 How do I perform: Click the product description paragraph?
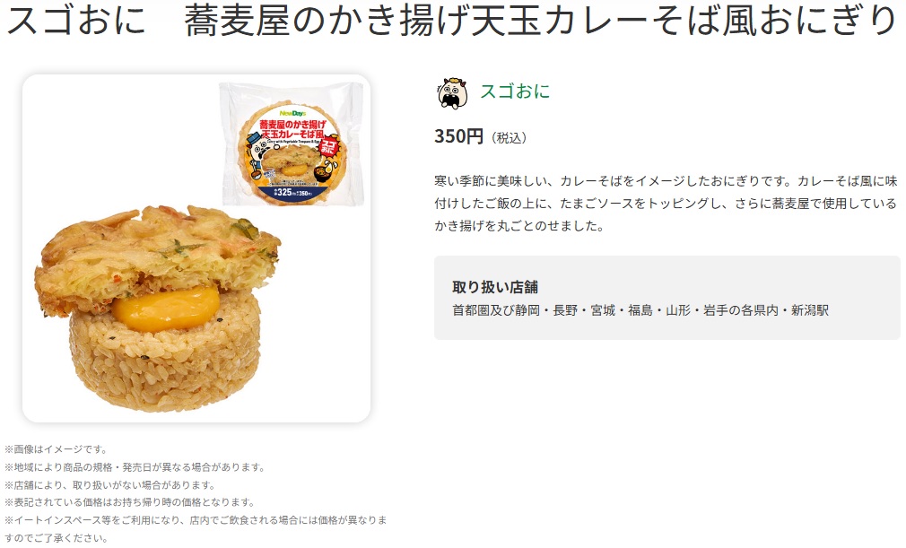pos(666,204)
